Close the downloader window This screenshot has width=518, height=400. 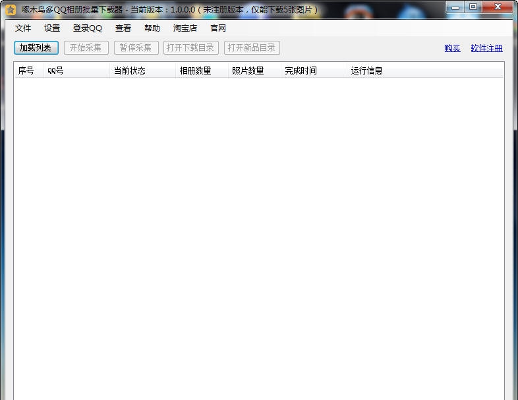[498, 7]
